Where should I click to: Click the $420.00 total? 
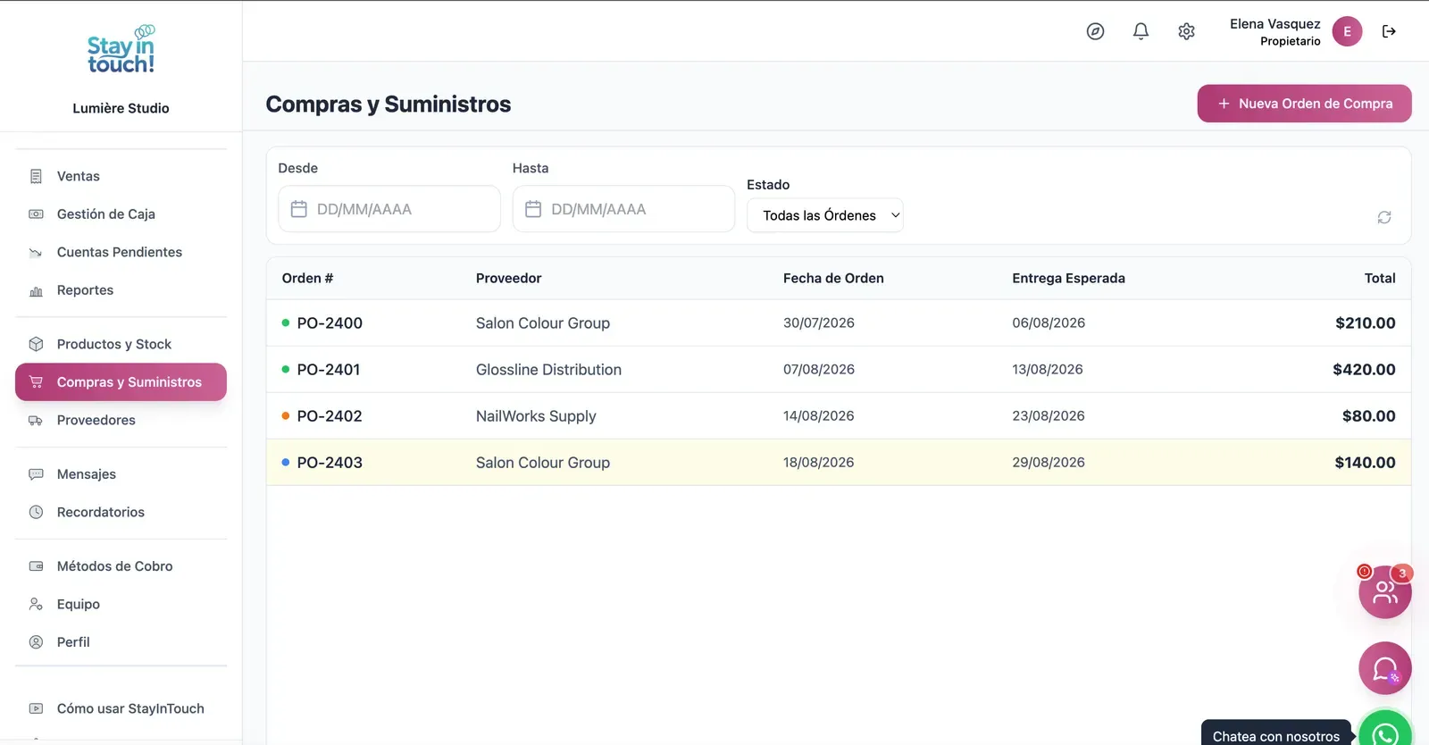(1364, 370)
